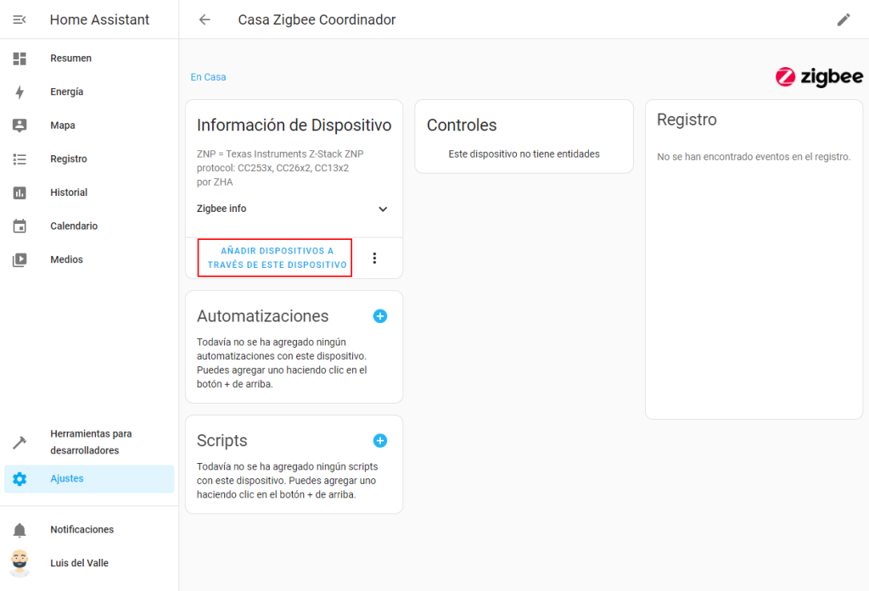Open Medios in the sidebar
This screenshot has width=869, height=591.
click(x=66, y=259)
